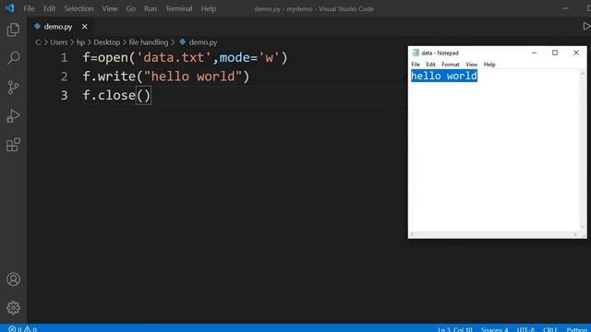Image resolution: width=591 pixels, height=332 pixels.
Task: Click Notepad's vertical scrollbar up arrow
Action: tap(583, 73)
